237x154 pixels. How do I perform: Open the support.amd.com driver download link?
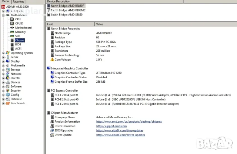coord(111,126)
